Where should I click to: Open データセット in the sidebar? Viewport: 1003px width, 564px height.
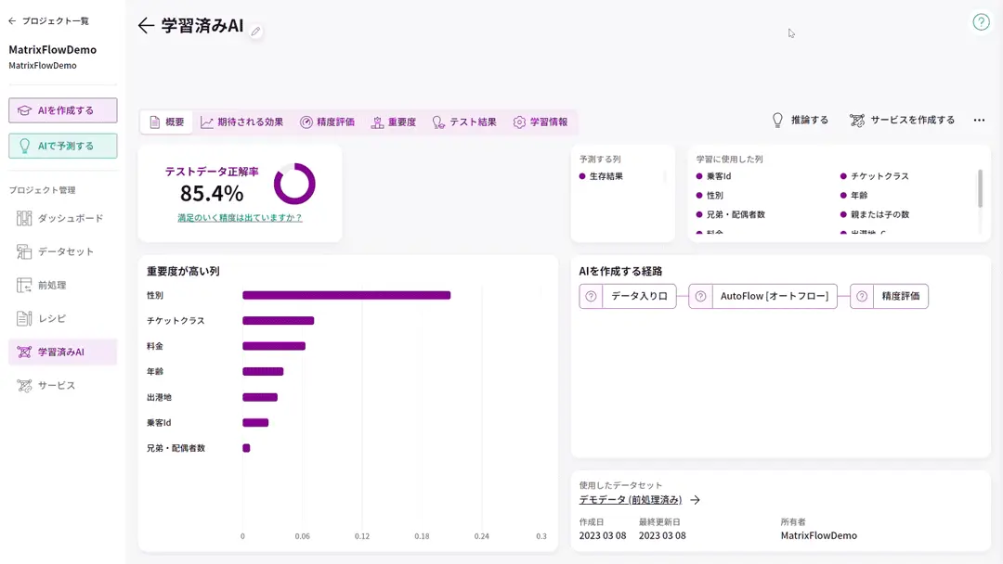[x=65, y=251]
